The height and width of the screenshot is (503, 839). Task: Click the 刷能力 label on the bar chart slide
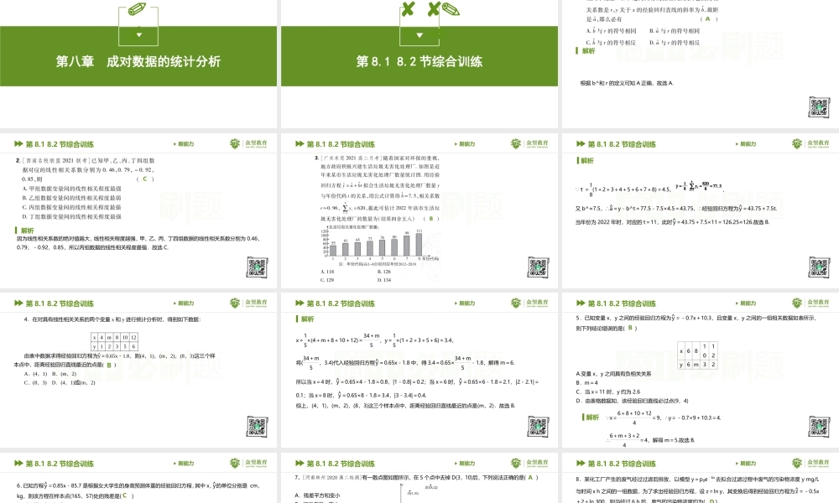pos(466,144)
